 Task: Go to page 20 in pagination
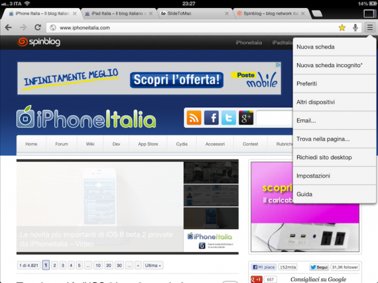(x=109, y=265)
